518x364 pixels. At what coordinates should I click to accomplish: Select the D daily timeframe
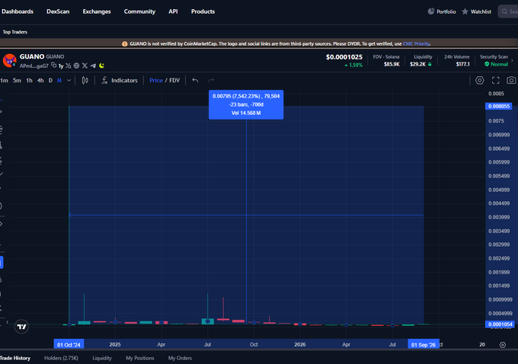(50, 80)
